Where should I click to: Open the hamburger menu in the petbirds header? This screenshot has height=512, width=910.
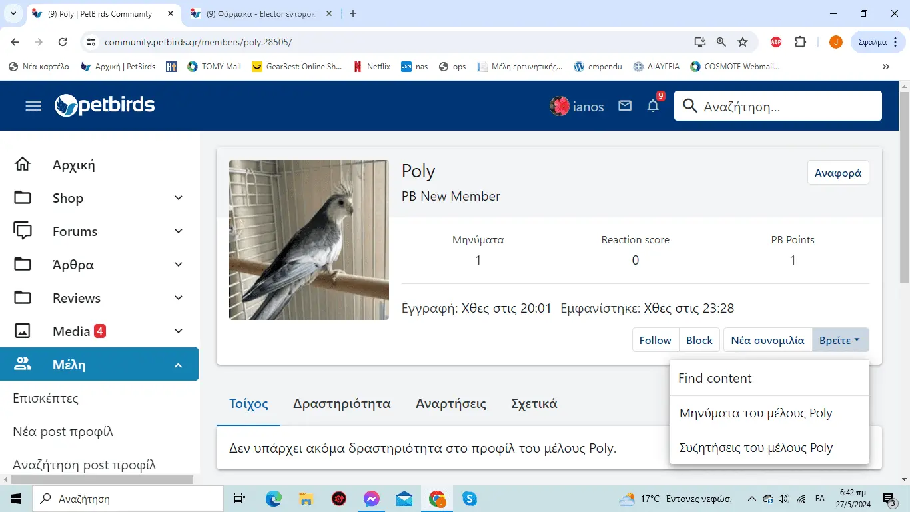(x=33, y=106)
